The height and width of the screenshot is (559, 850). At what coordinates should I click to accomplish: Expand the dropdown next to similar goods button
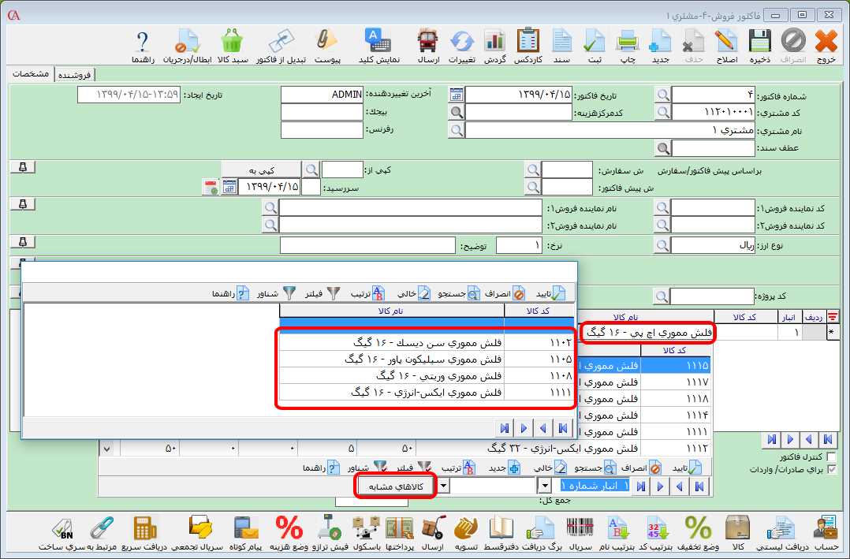[442, 486]
